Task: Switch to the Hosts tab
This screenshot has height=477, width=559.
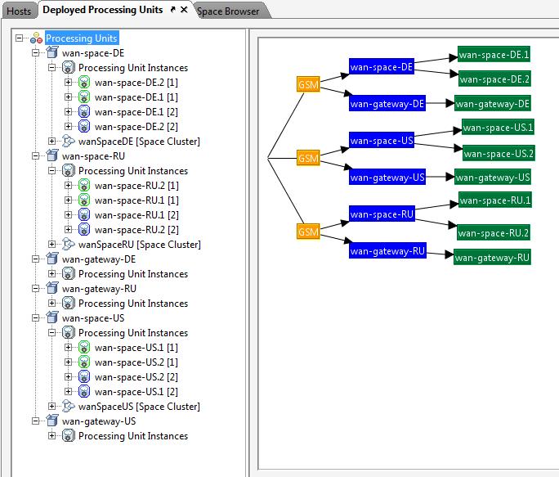Action: click(18, 11)
